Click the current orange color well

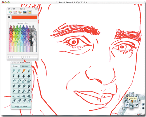tap(24, 17)
